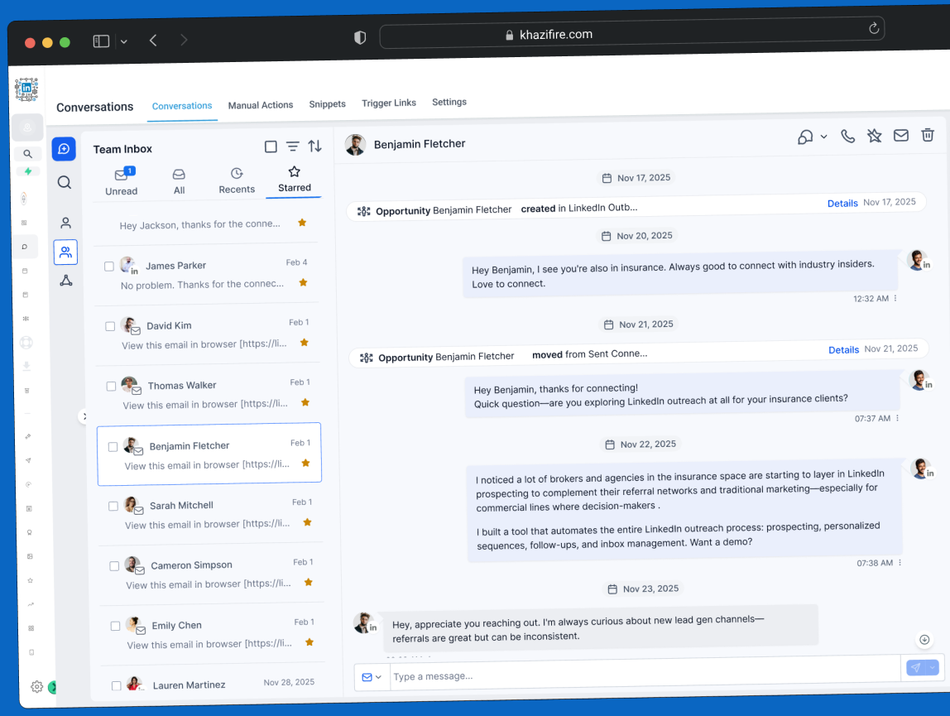Open the filter icon in Team Inbox
The width and height of the screenshot is (950, 716).
(x=293, y=147)
